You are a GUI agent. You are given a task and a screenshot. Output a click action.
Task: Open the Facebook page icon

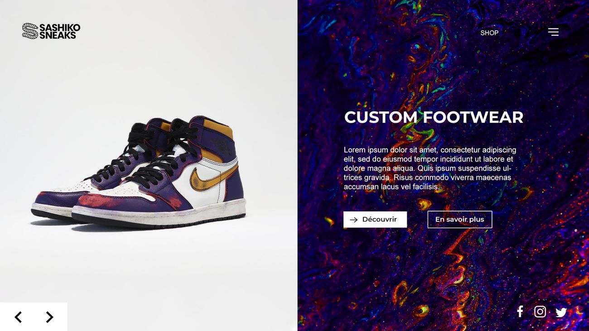pos(520,311)
